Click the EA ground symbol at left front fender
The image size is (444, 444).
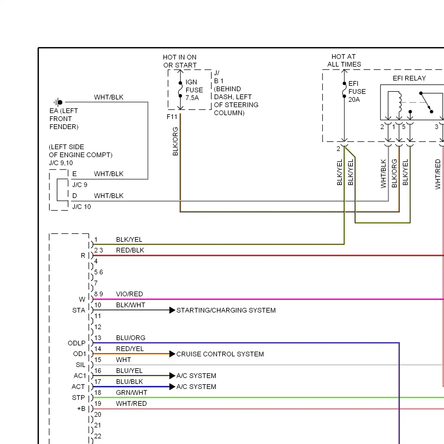58,102
